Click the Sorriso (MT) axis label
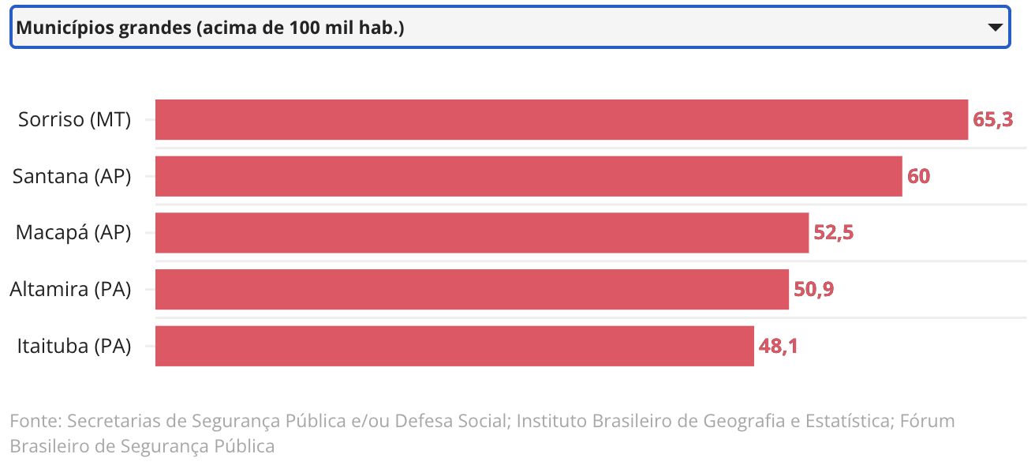 tap(74, 120)
